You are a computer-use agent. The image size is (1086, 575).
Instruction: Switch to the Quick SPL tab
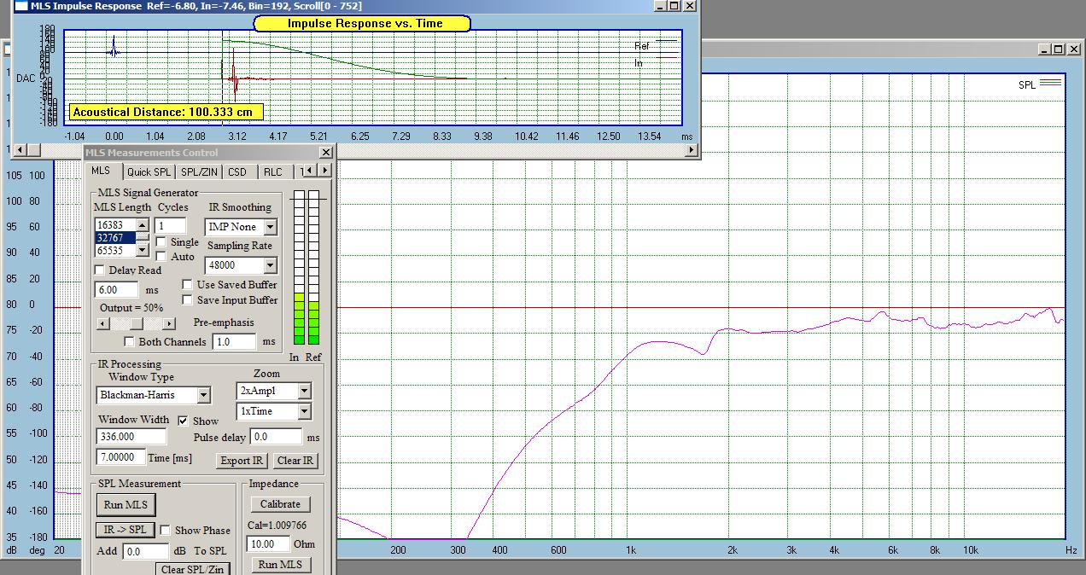coord(149,171)
